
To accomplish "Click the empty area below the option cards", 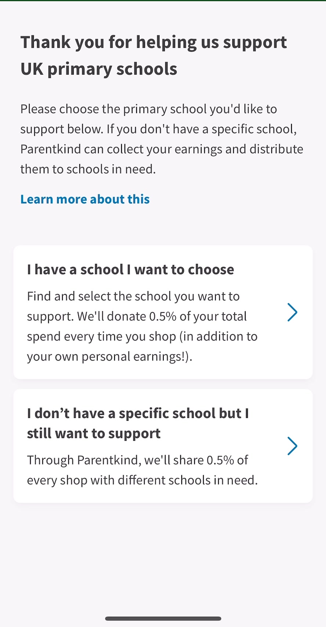I will [163, 557].
